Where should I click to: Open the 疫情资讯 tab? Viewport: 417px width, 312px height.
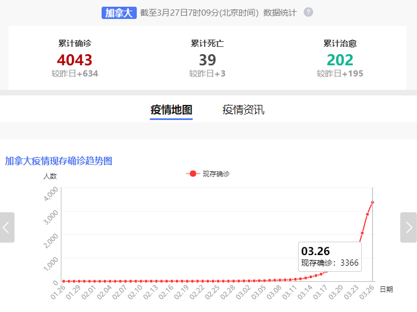point(243,109)
